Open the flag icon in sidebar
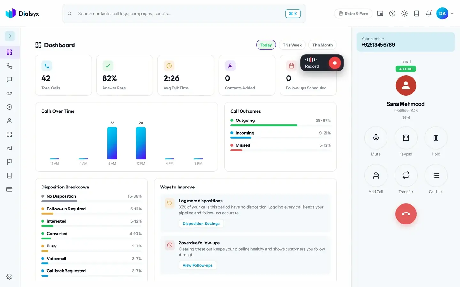 pyautogui.click(x=10, y=162)
